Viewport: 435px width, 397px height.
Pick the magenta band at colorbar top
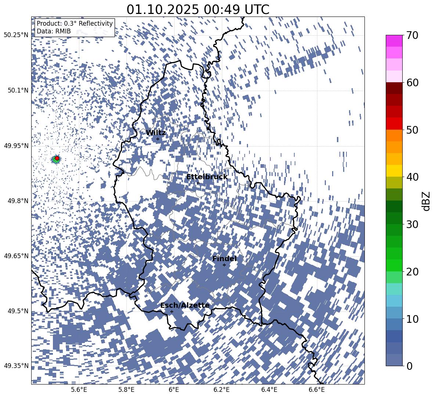394,41
